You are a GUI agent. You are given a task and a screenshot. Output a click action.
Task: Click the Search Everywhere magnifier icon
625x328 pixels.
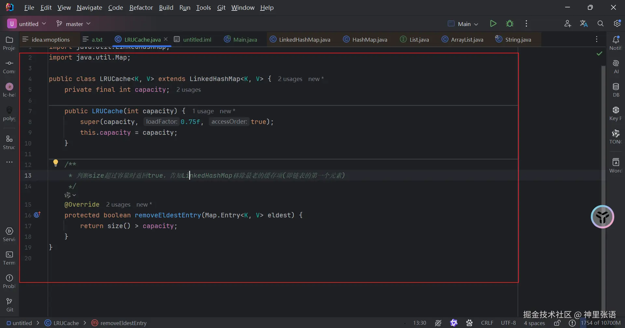pyautogui.click(x=600, y=24)
